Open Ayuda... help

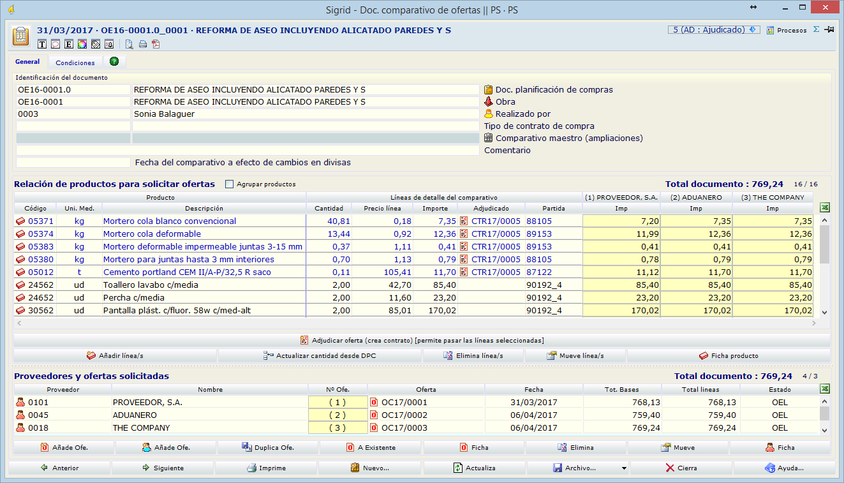784,468
